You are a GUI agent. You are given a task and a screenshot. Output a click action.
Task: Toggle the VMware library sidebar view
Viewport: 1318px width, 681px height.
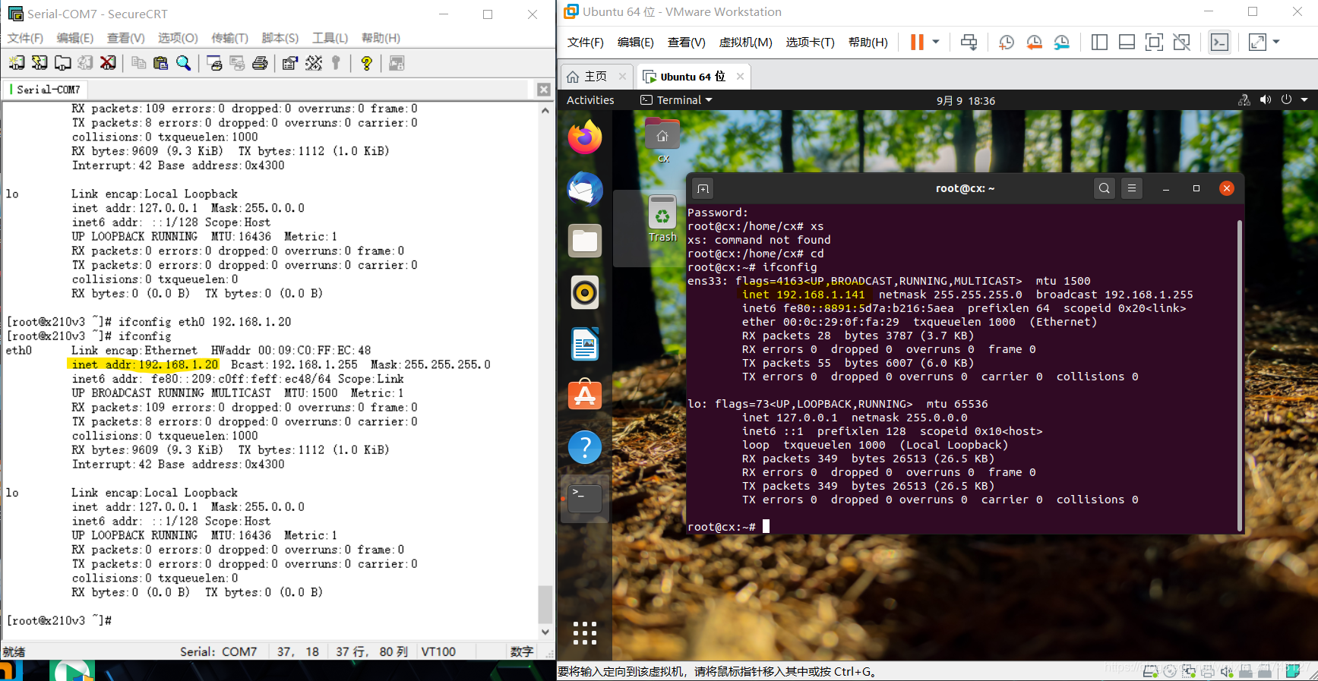pos(1099,43)
